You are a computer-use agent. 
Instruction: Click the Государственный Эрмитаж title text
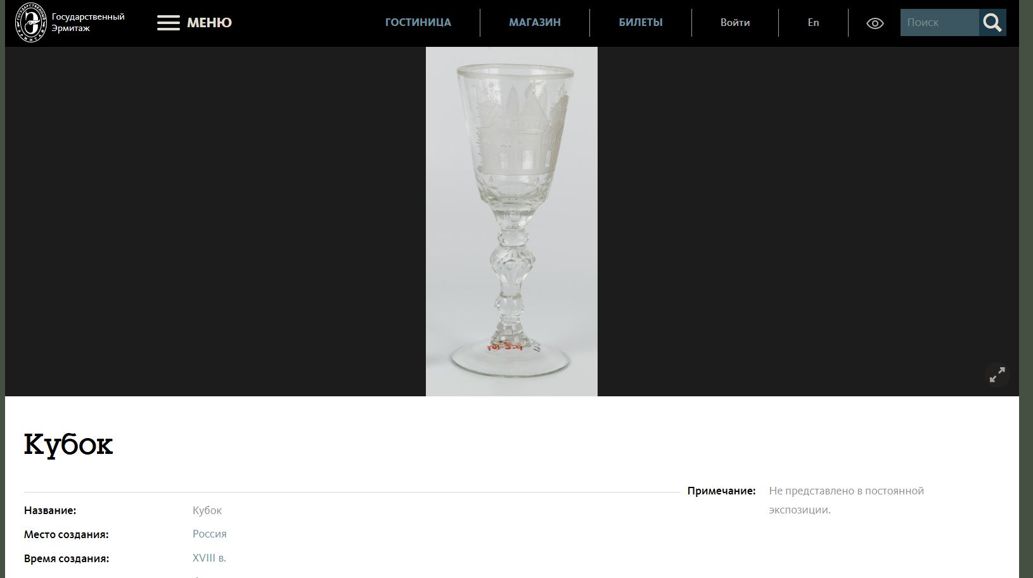[88, 22]
